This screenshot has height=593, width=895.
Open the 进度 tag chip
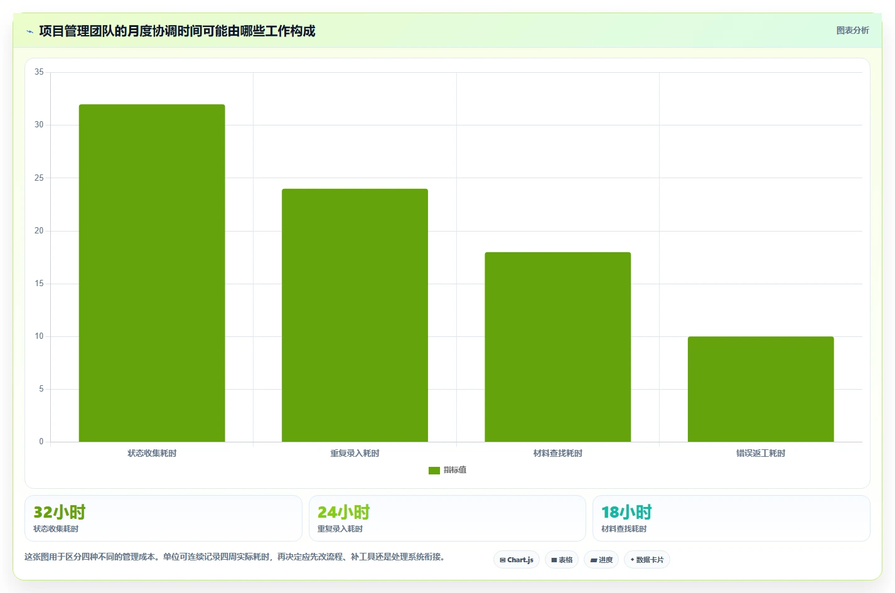coord(601,560)
